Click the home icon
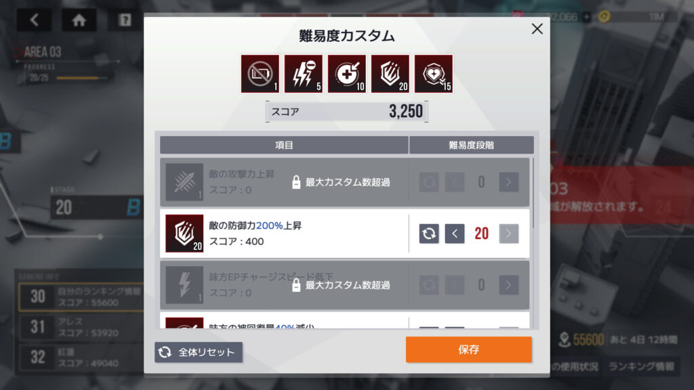This screenshot has width=694, height=390. [79, 20]
